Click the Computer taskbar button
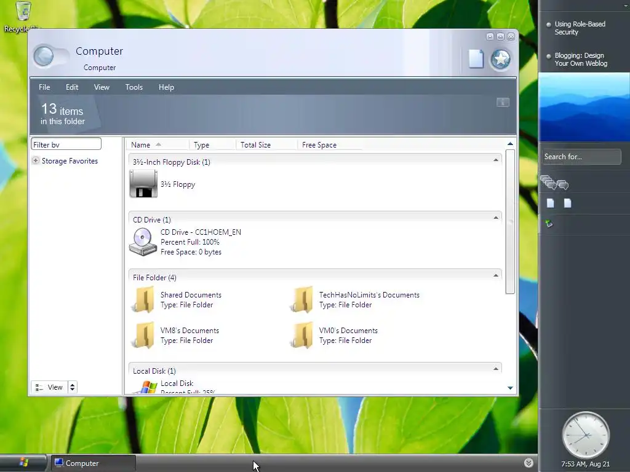 click(x=93, y=463)
